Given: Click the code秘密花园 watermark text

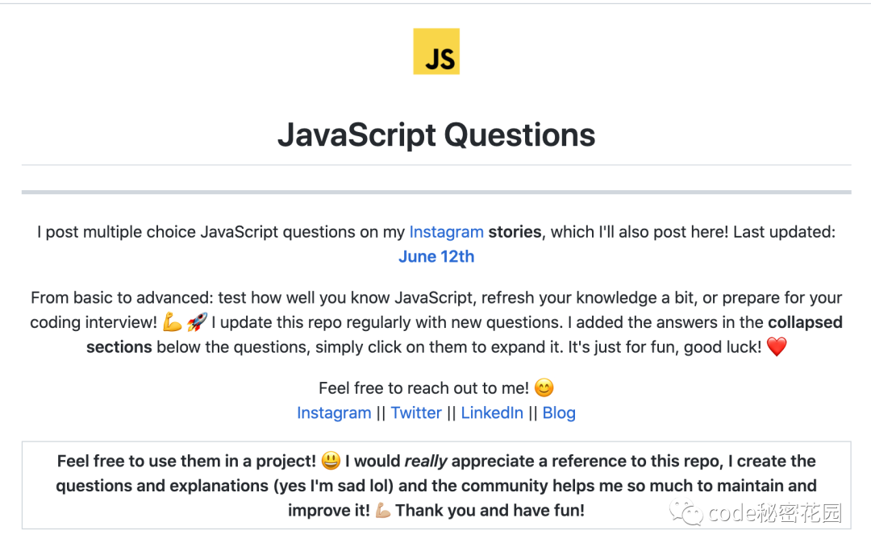Looking at the screenshot, I should click(775, 512).
